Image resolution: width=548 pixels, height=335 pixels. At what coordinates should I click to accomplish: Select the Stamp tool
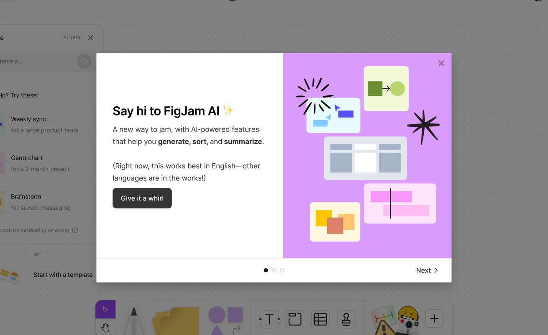coord(346,319)
